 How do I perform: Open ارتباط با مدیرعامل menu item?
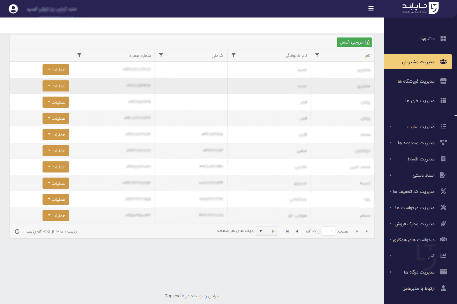pos(418,288)
